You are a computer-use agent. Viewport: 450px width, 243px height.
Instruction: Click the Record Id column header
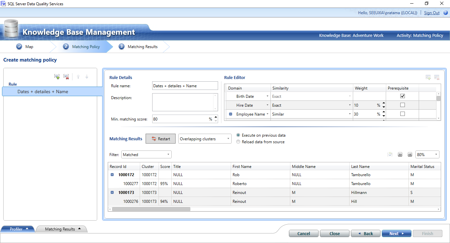(124, 167)
